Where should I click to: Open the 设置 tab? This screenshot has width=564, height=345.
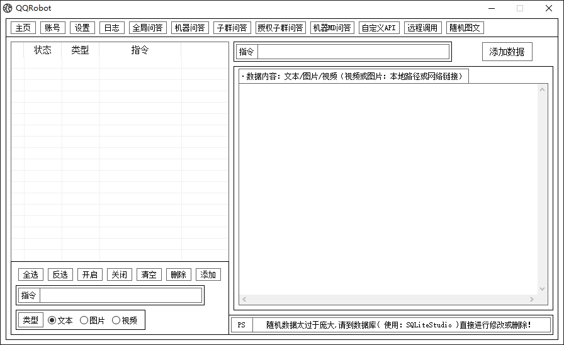(x=82, y=28)
